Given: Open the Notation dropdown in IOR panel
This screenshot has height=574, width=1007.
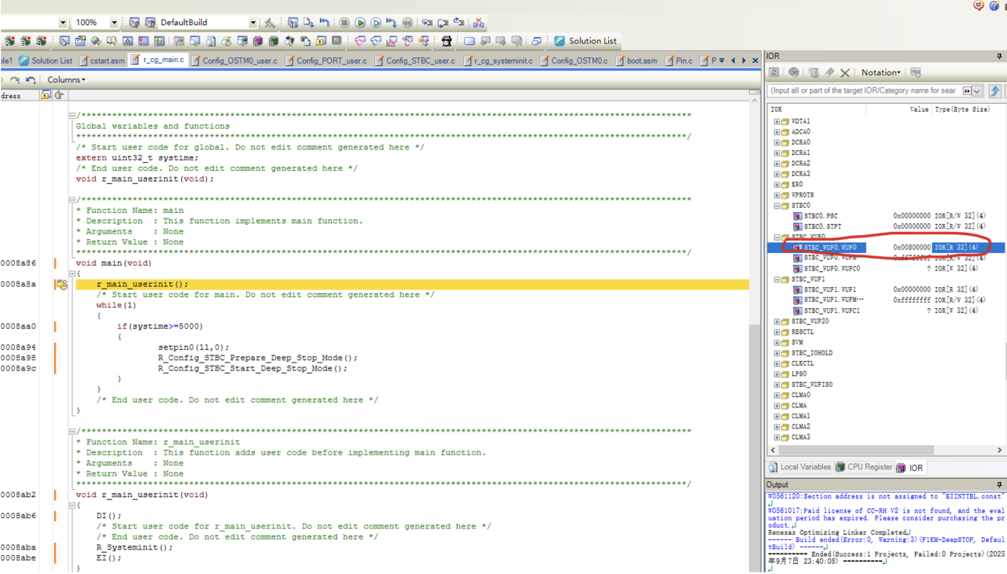Looking at the screenshot, I should click(881, 72).
